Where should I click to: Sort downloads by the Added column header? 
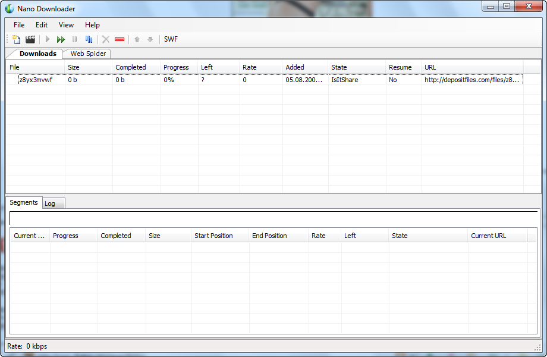click(295, 67)
